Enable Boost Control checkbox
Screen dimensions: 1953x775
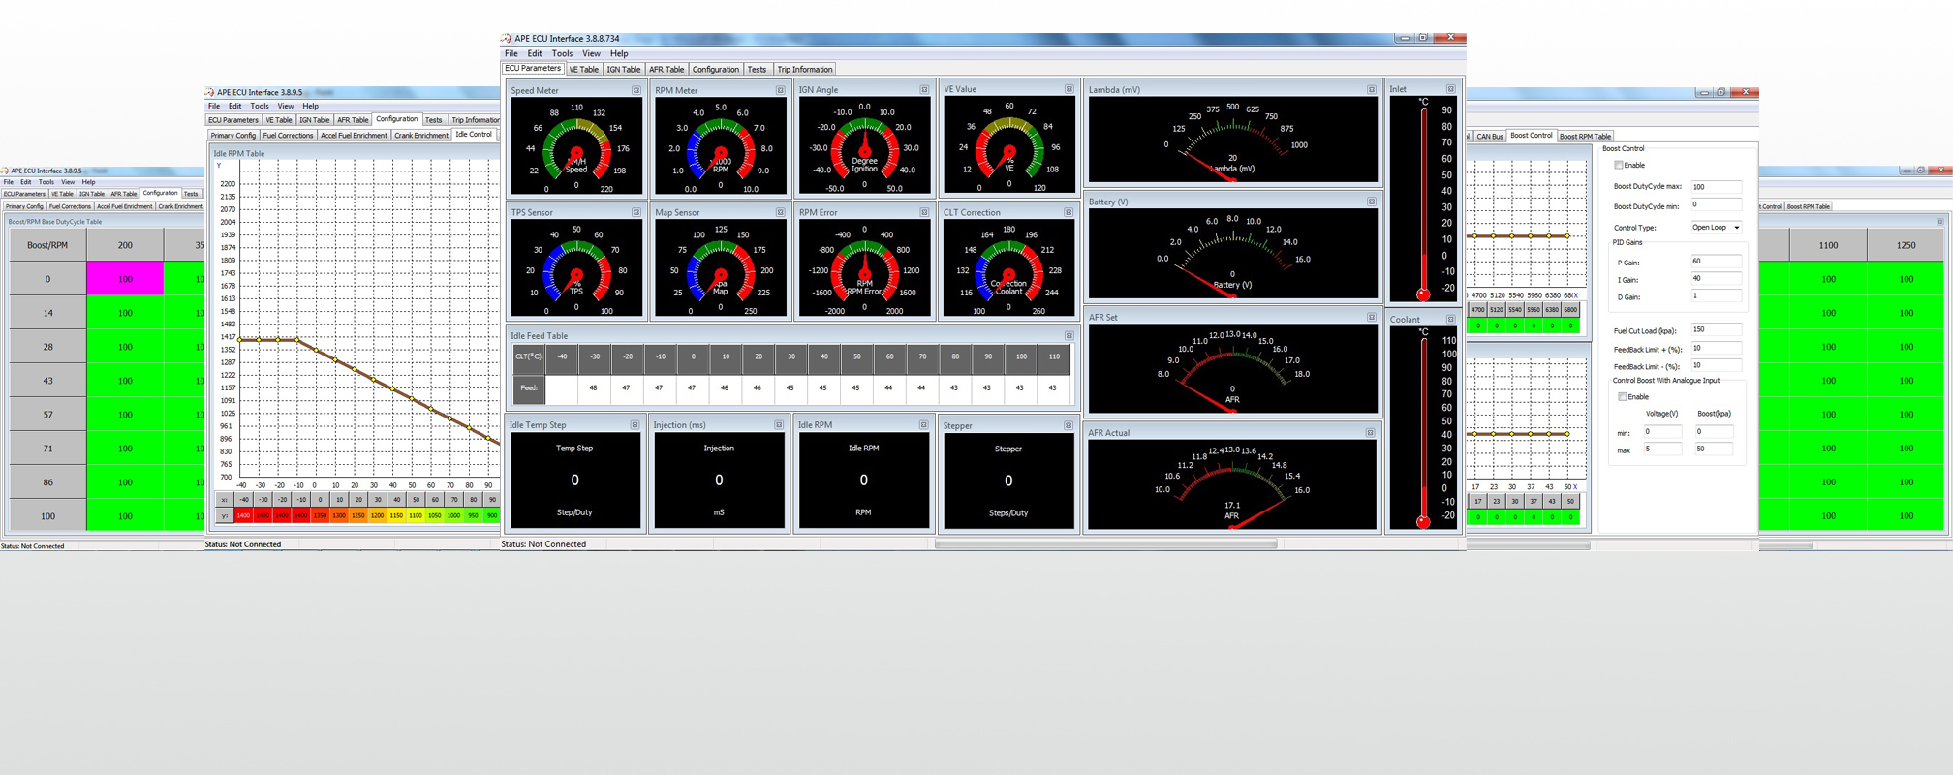pyautogui.click(x=1619, y=166)
